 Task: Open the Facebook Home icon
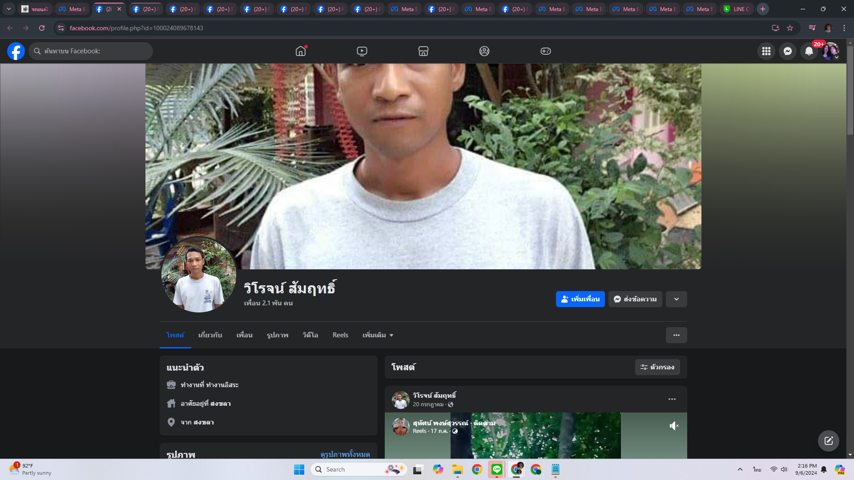301,51
